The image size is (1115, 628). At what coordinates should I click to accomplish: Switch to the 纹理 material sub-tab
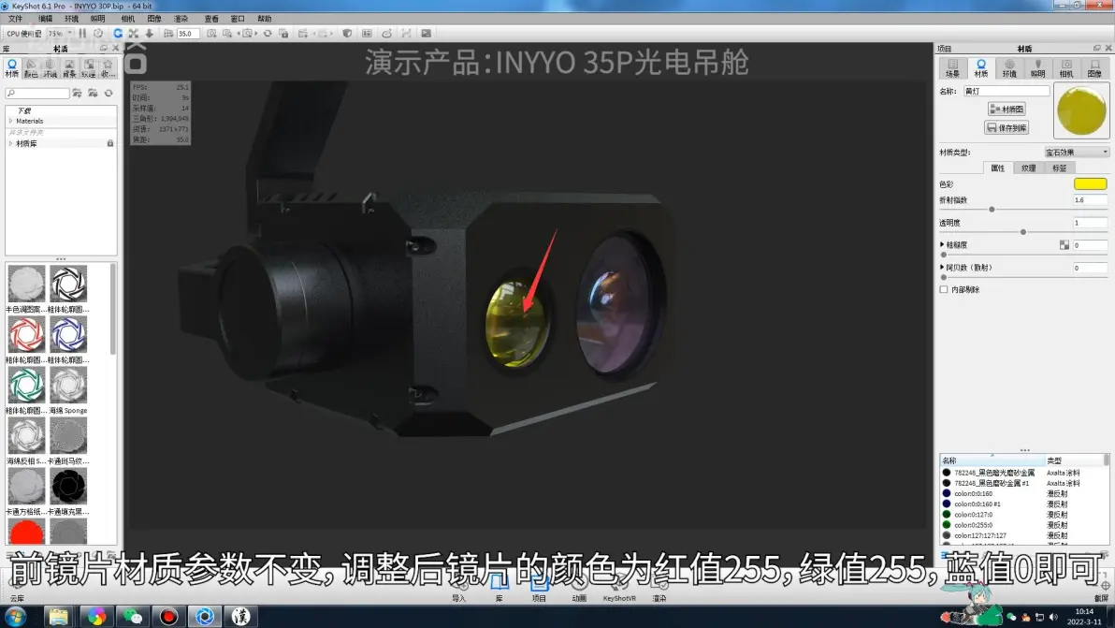tap(1028, 168)
